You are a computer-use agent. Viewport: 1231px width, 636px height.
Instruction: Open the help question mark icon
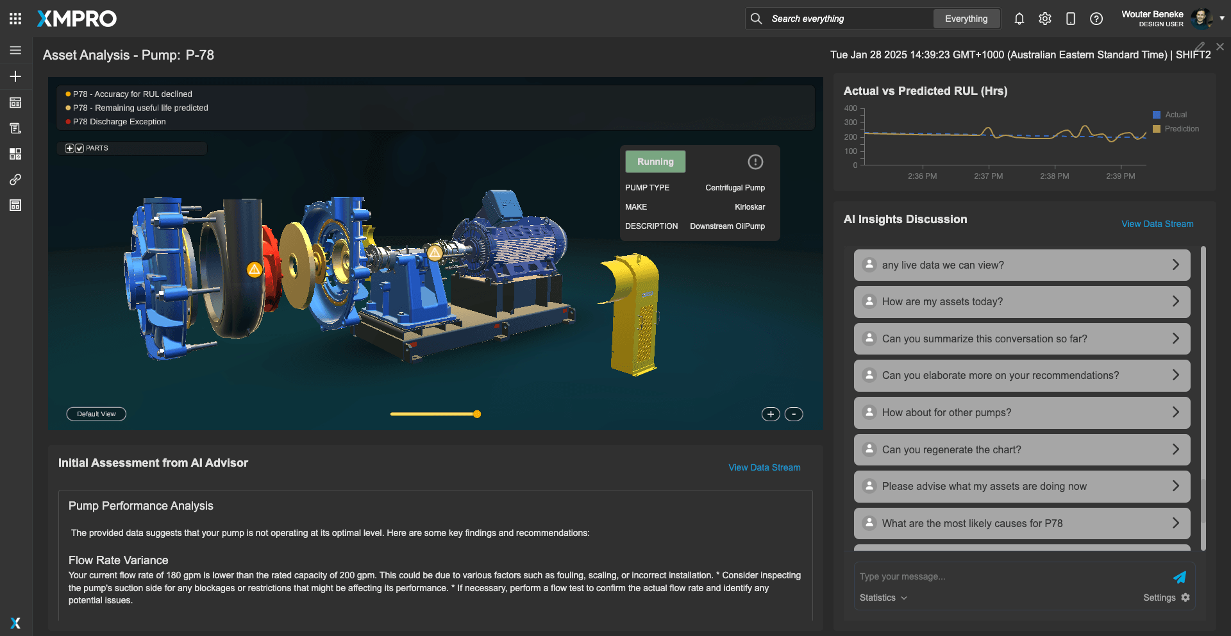click(x=1096, y=19)
